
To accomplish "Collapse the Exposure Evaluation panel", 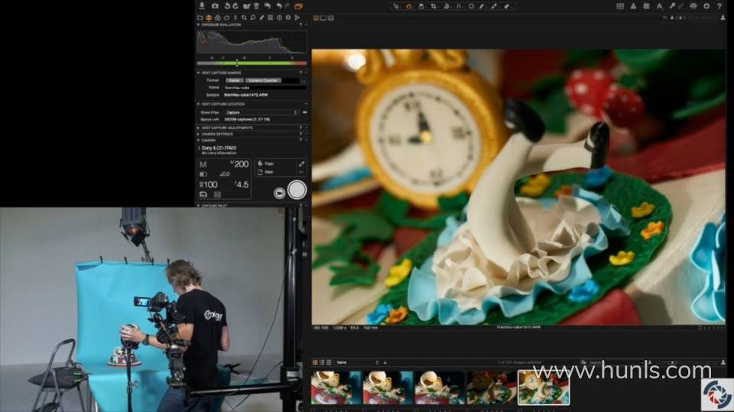I will point(199,24).
